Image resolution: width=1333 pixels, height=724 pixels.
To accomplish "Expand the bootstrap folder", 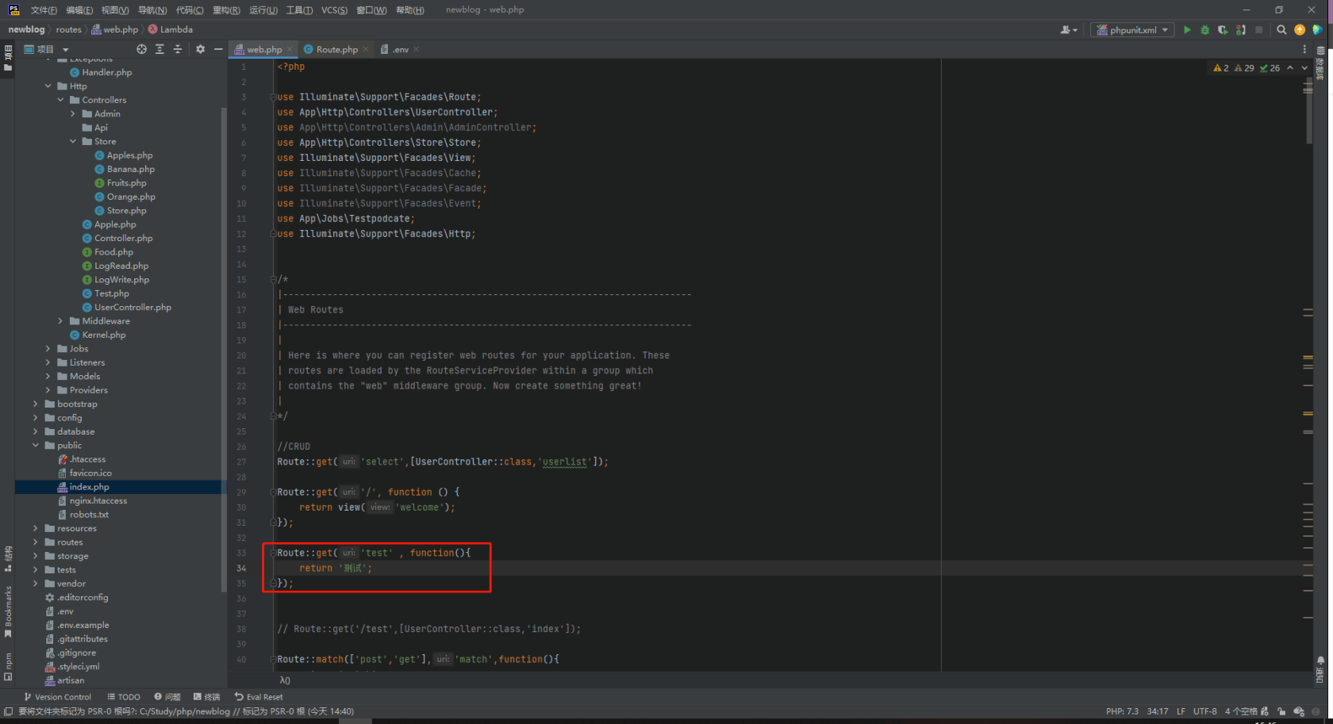I will 36,404.
